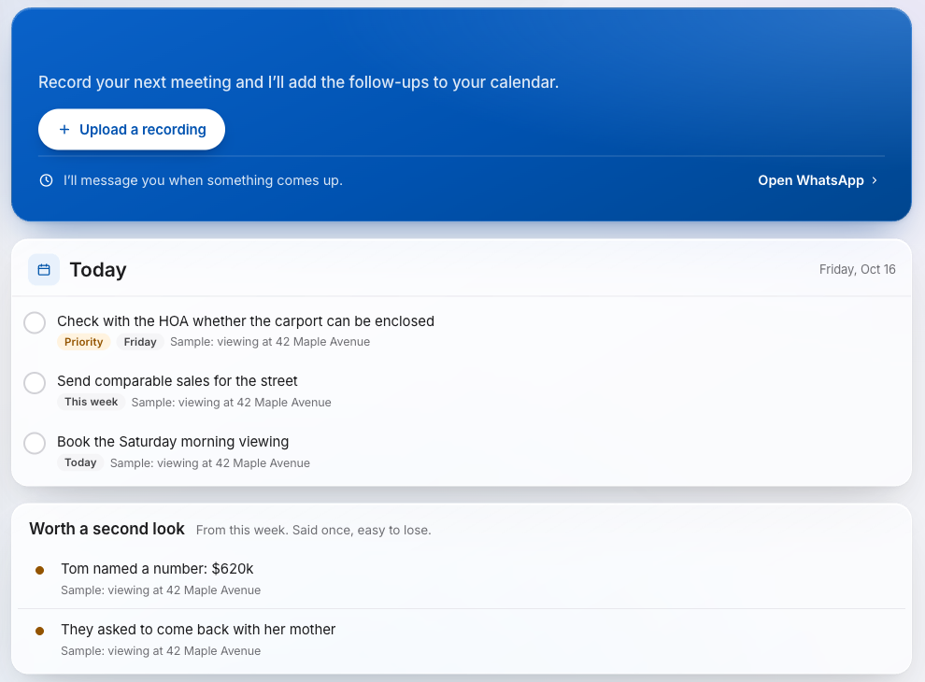
Task: Click the Today tag under Saturday viewing
Action: (80, 462)
